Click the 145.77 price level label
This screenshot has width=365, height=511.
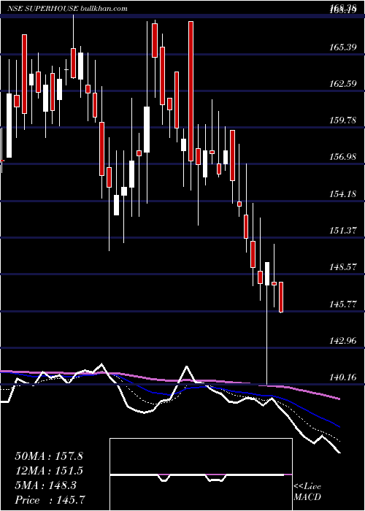pyautogui.click(x=342, y=304)
